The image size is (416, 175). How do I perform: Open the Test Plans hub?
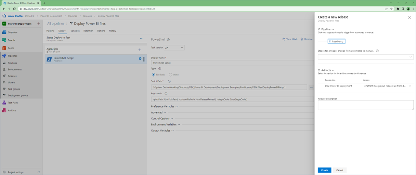coord(12,103)
